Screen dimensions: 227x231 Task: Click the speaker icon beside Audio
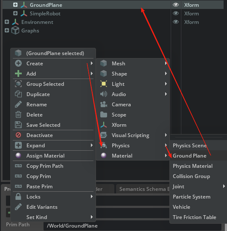coord(104,94)
